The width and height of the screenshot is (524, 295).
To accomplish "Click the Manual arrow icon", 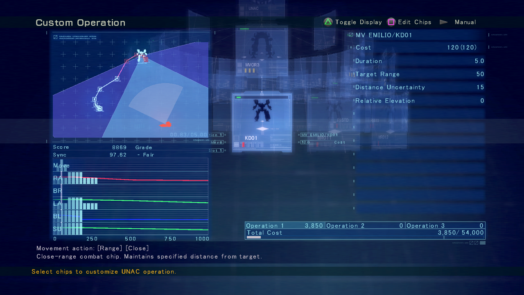I will (443, 22).
